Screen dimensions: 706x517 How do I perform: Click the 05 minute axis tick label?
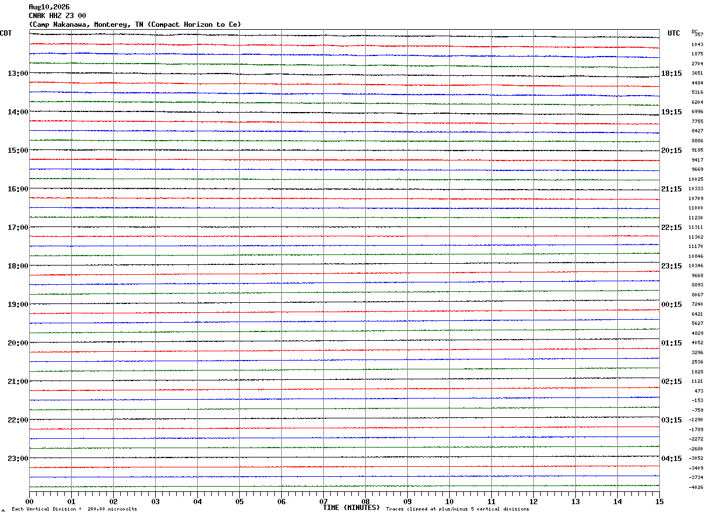(x=239, y=501)
